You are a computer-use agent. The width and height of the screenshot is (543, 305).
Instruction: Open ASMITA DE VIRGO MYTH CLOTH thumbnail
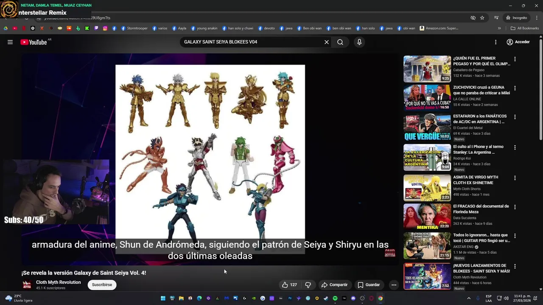click(x=427, y=188)
